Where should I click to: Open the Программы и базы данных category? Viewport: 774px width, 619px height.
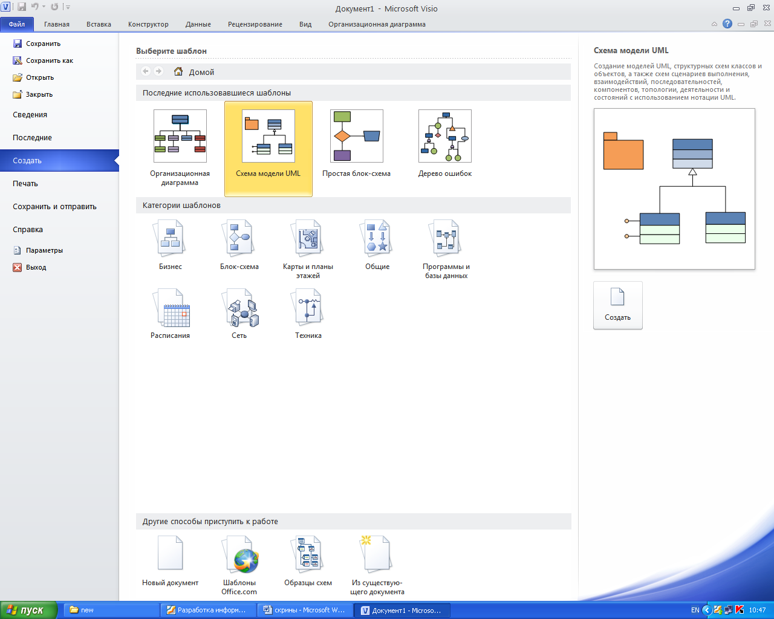click(x=446, y=249)
